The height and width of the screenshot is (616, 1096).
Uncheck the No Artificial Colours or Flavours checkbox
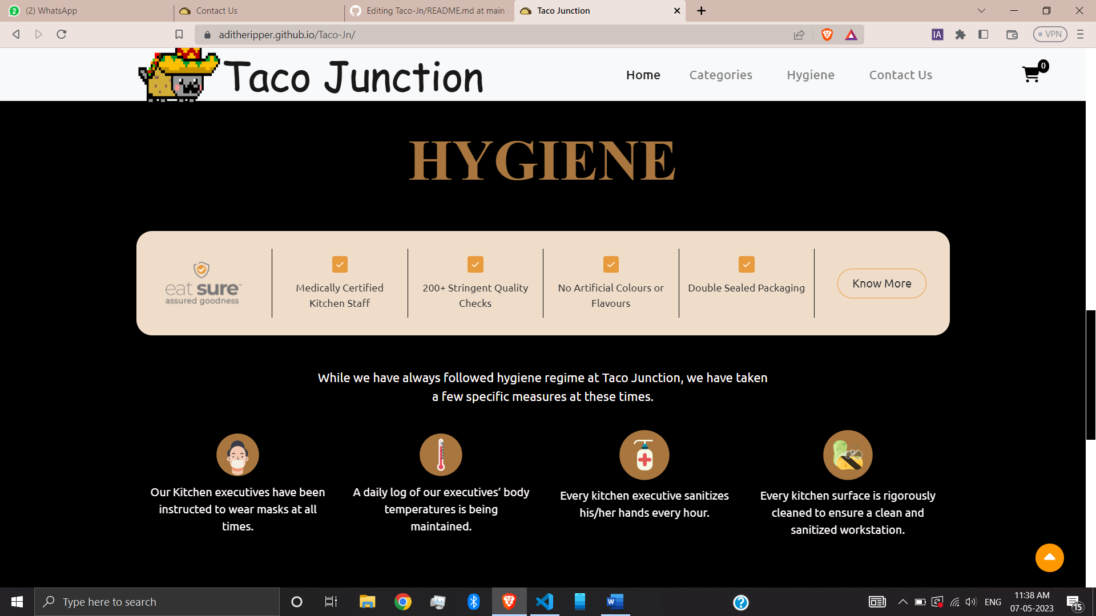[611, 264]
